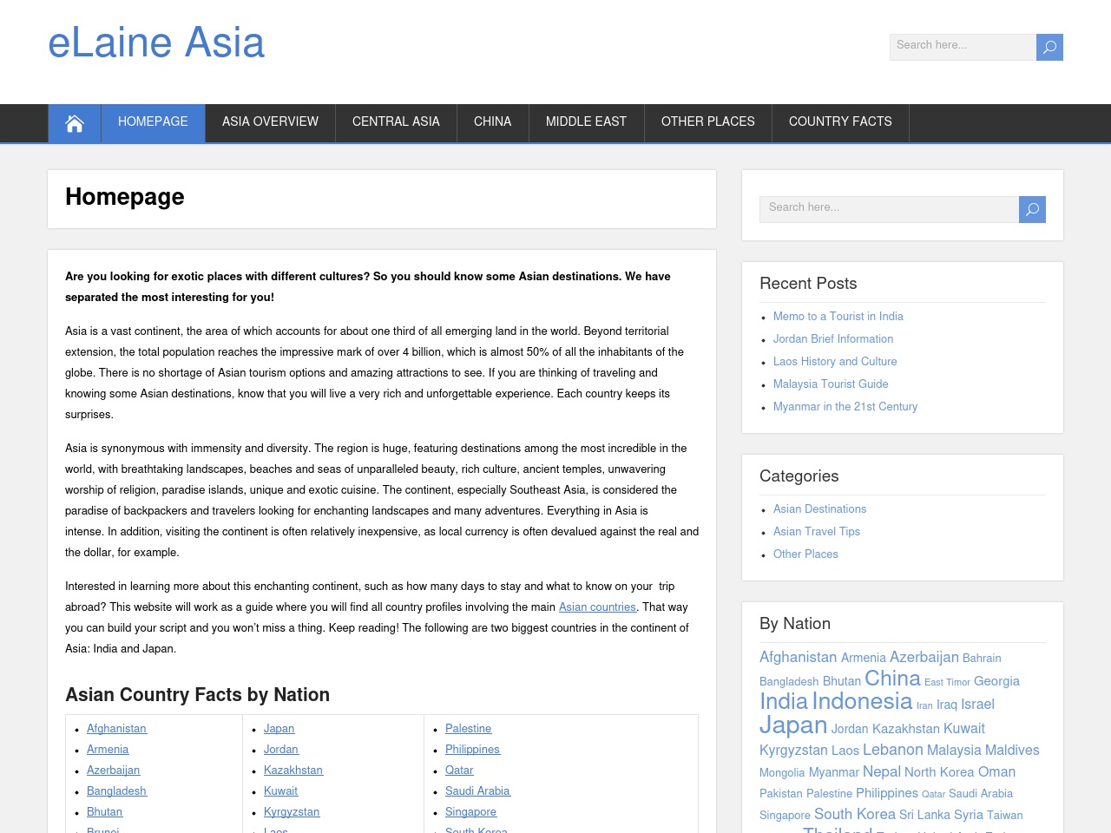Select the Georgia tag under By Nation
Screen dimensions: 1111x833
point(996,682)
